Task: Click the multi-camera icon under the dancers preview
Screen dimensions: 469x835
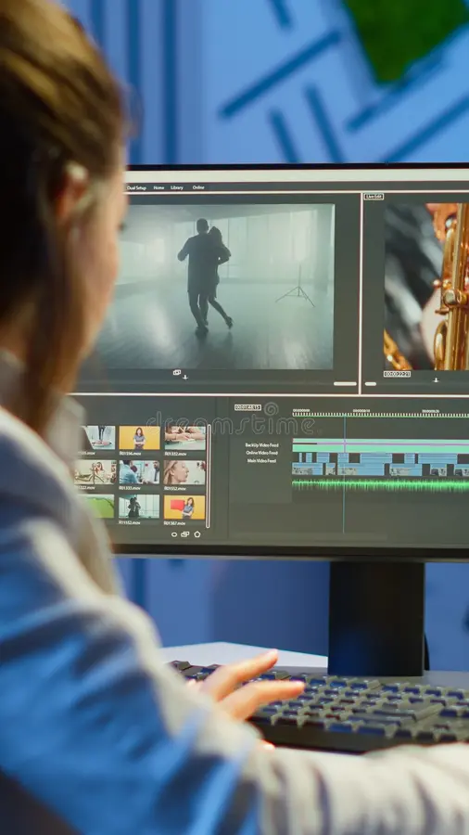Action: [177, 373]
